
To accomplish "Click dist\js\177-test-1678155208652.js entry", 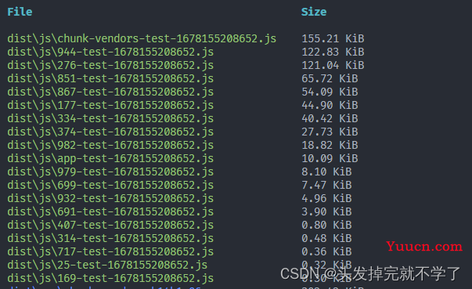I will (x=110, y=106).
